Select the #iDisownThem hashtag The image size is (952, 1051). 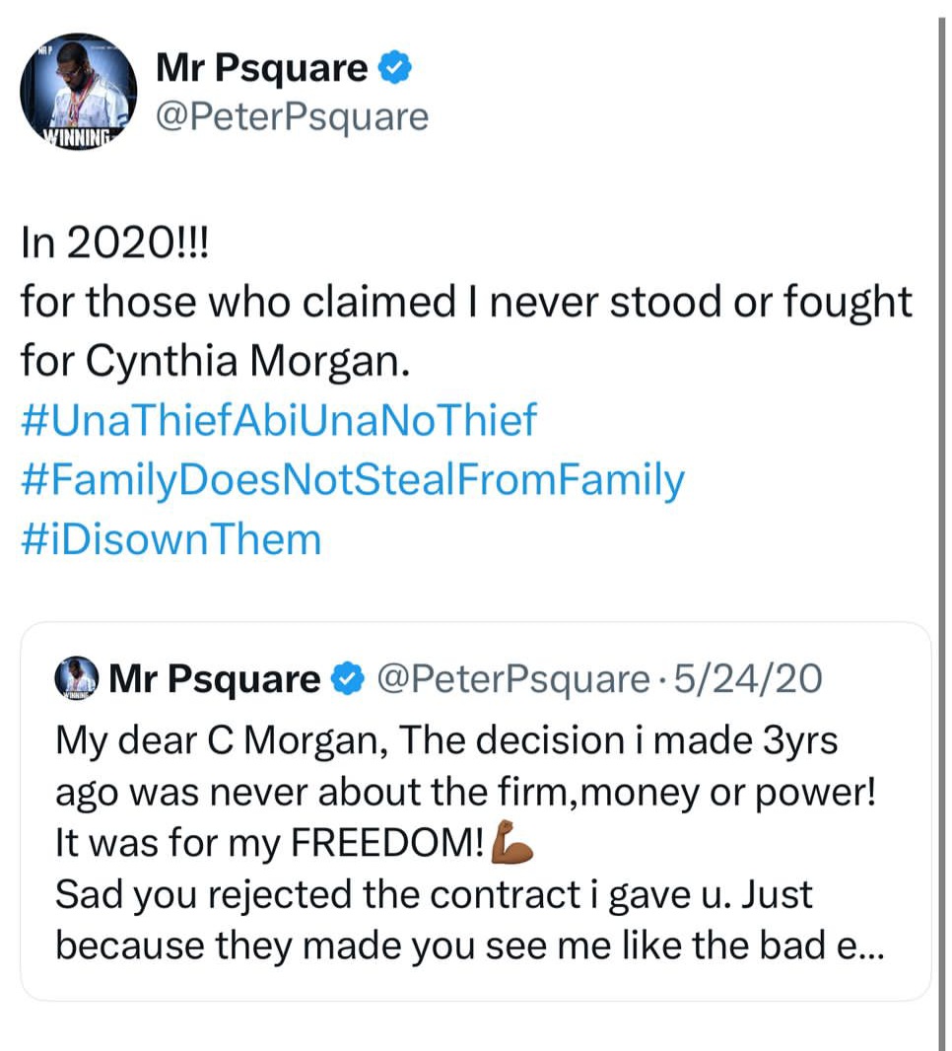[x=171, y=539]
